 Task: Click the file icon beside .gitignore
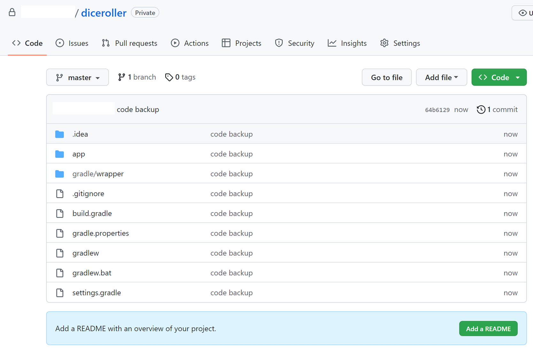[x=60, y=193]
